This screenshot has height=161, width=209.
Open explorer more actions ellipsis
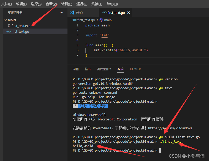[61, 13]
